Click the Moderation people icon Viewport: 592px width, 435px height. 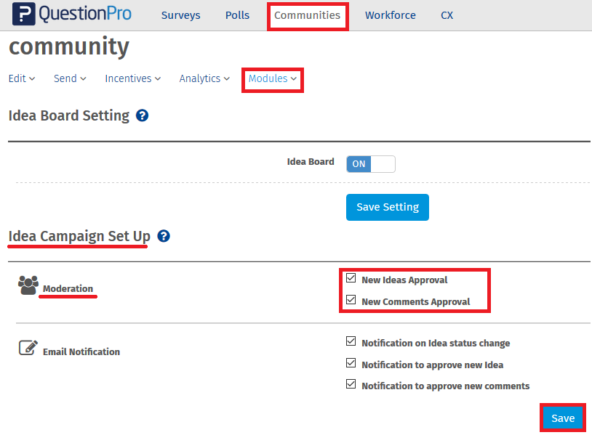(x=28, y=285)
